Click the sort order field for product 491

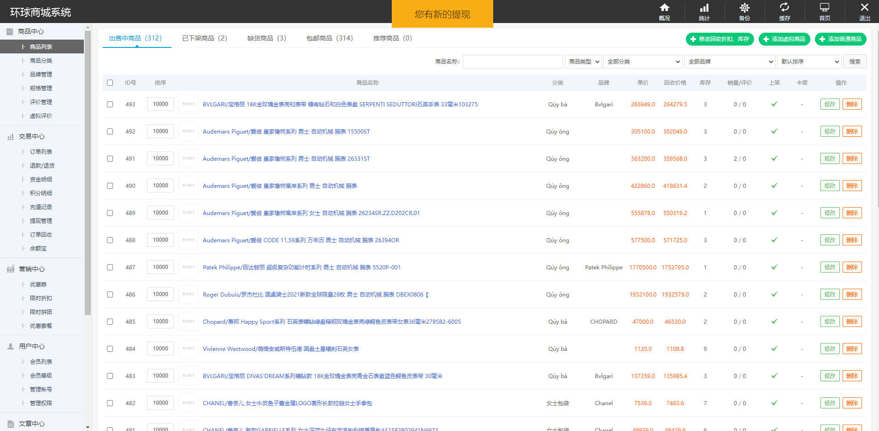(x=160, y=158)
